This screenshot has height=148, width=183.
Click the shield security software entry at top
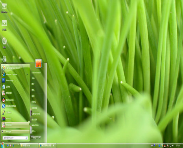[x=15, y=68]
